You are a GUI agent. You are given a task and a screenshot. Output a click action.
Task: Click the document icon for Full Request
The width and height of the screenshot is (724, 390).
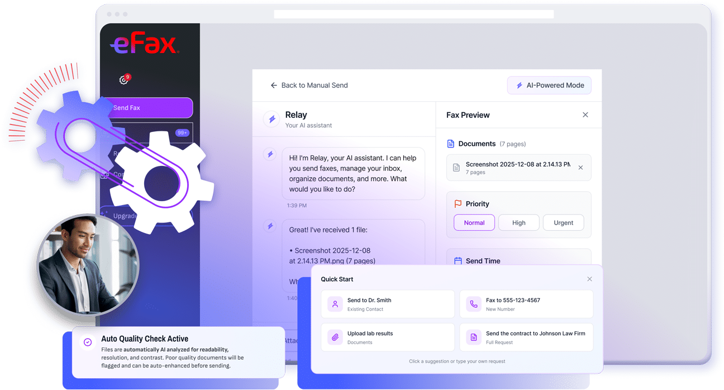pyautogui.click(x=474, y=337)
